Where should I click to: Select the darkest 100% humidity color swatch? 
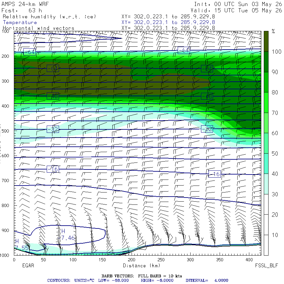(266, 41)
